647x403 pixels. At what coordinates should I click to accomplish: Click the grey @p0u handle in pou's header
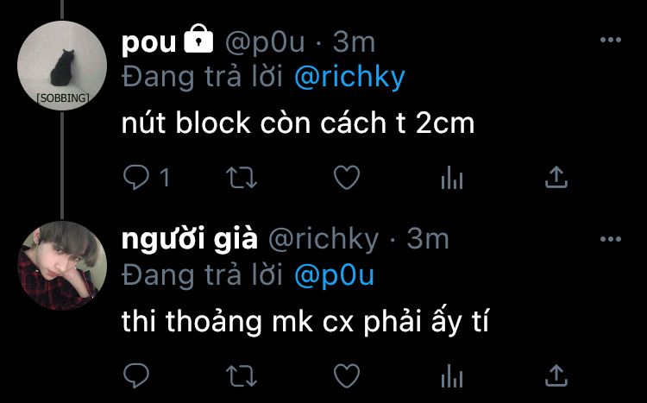pyautogui.click(x=265, y=42)
